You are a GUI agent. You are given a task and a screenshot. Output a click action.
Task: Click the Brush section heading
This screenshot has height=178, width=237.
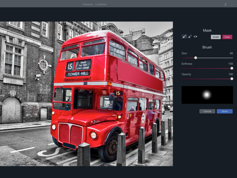pos(207,47)
